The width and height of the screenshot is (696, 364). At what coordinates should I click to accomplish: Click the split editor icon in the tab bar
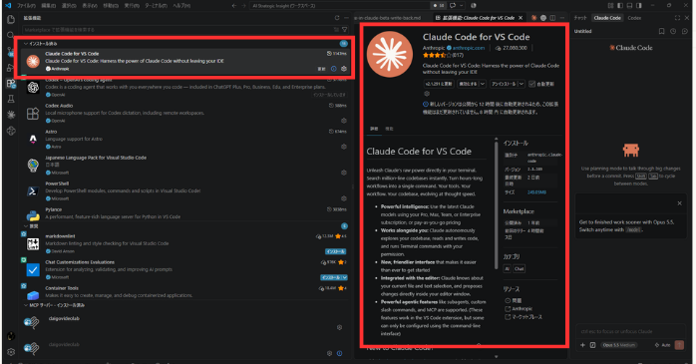pyautogui.click(x=552, y=18)
